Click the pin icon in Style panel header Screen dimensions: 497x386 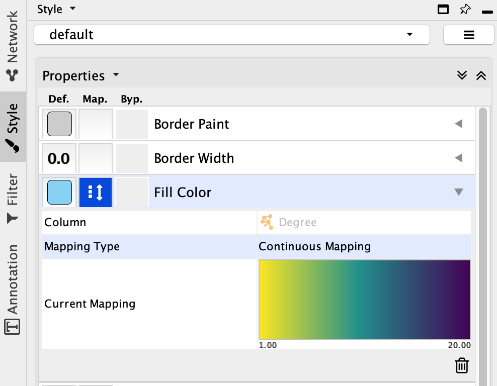click(x=465, y=9)
